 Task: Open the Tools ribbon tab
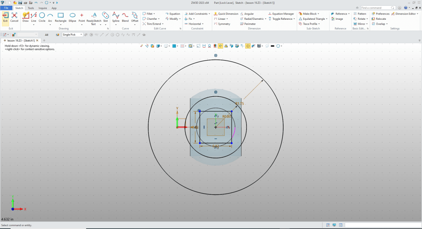point(31,8)
